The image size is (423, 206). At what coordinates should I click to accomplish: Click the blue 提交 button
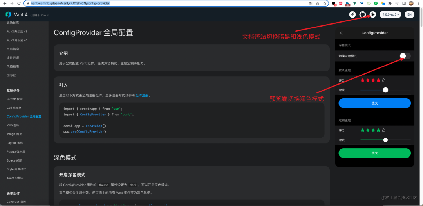tap(375, 103)
